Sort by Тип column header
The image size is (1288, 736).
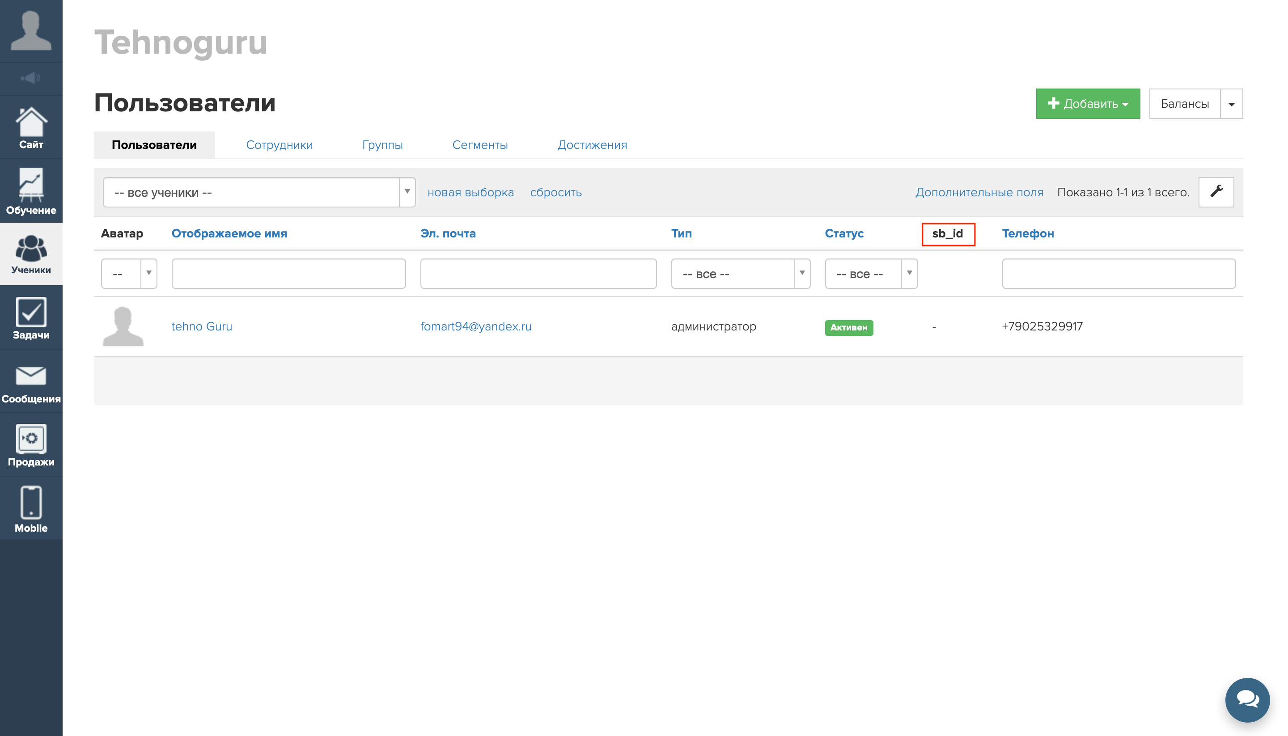coord(682,233)
